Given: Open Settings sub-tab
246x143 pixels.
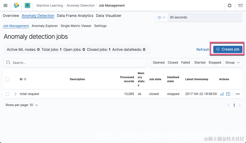Looking at the screenshot, I should coord(100,26).
